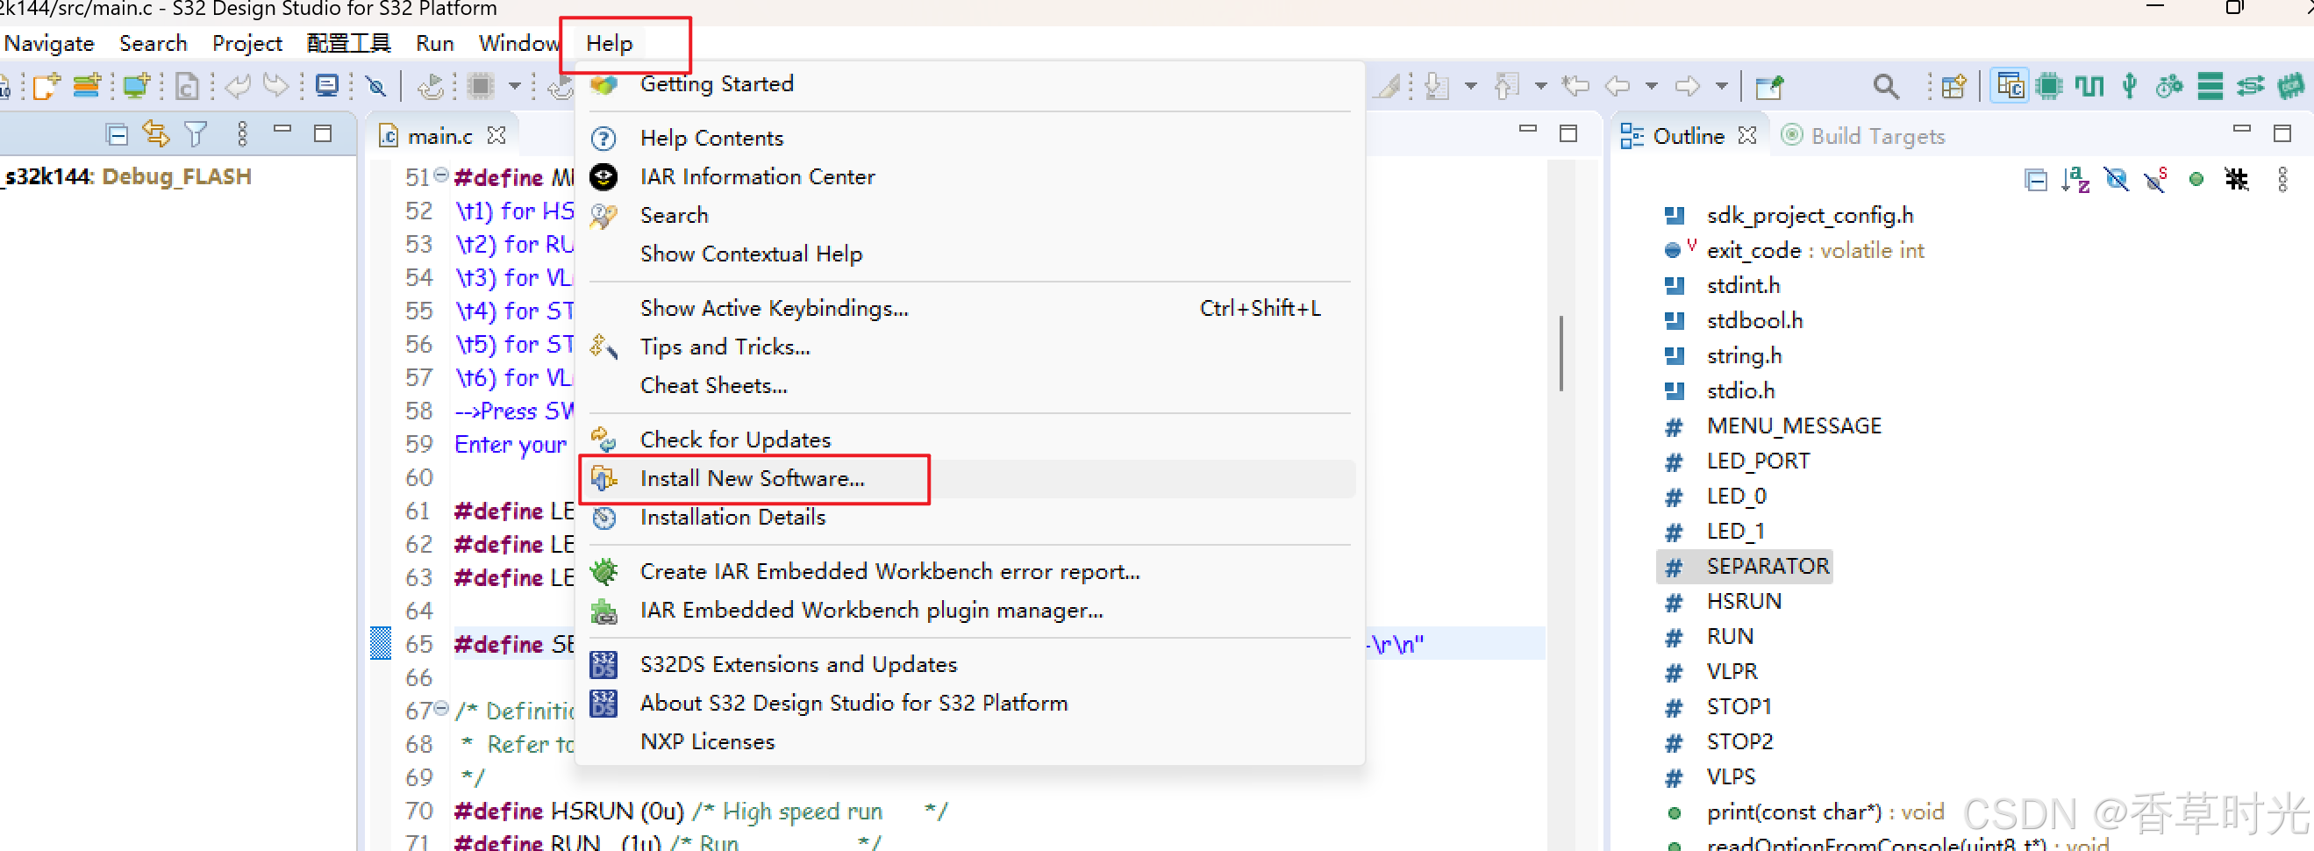Select the main.c editor tab
The image size is (2314, 851).
[x=439, y=136]
